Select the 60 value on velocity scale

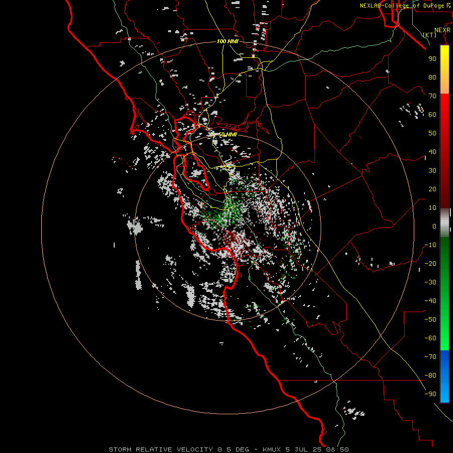click(x=432, y=114)
